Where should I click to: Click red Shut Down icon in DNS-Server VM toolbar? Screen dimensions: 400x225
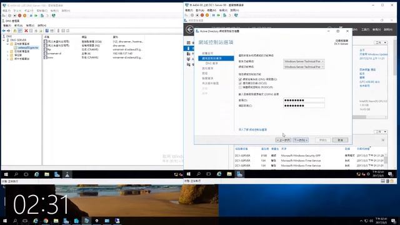click(x=19, y=16)
